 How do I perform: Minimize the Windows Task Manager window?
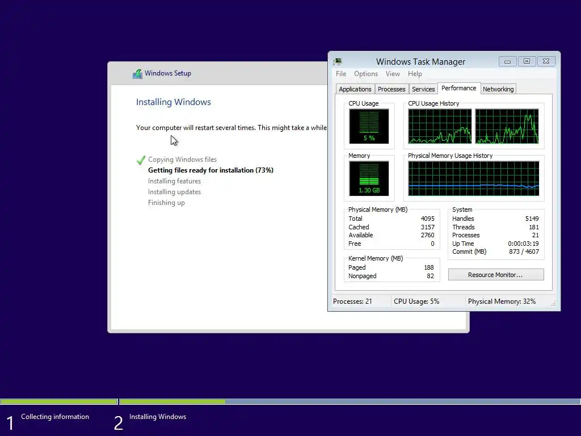pyautogui.click(x=507, y=61)
